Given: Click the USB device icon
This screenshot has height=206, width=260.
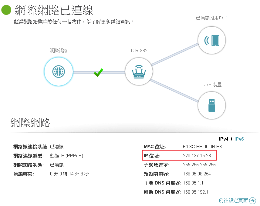Looking at the screenshot, I should [212, 105].
